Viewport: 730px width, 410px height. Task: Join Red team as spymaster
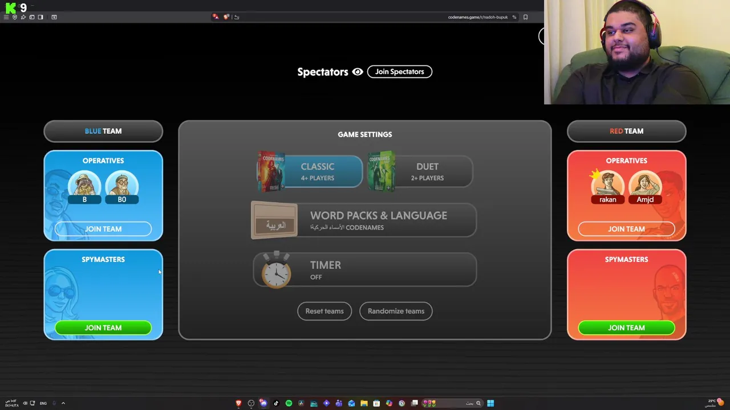coord(626,327)
